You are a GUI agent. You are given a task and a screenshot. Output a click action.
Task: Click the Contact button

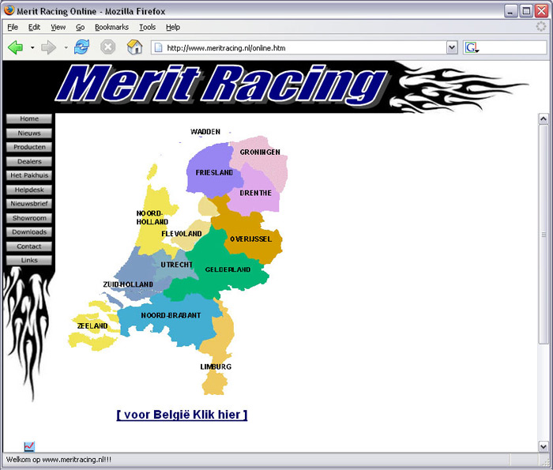pyautogui.click(x=29, y=246)
